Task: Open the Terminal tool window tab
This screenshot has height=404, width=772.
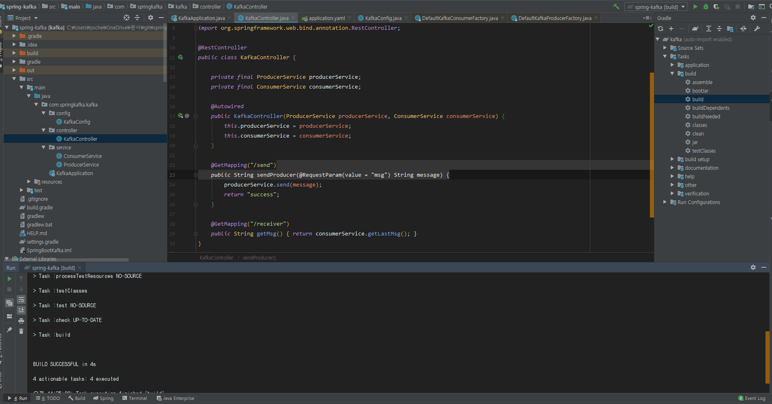Action: [x=135, y=398]
